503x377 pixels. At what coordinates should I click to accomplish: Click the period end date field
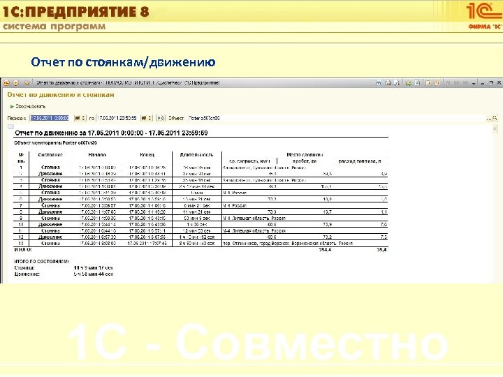point(117,118)
